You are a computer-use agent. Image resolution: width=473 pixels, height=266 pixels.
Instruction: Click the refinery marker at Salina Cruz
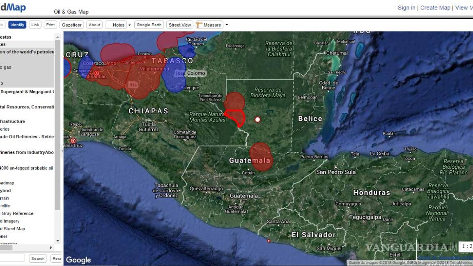click(74, 140)
